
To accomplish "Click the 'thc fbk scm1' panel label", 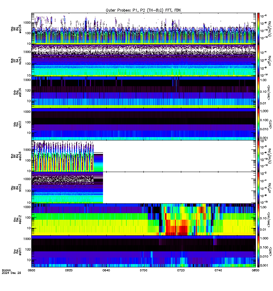I will coord(17,252).
